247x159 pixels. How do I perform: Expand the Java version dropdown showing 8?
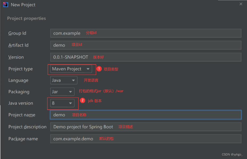(x=62, y=103)
